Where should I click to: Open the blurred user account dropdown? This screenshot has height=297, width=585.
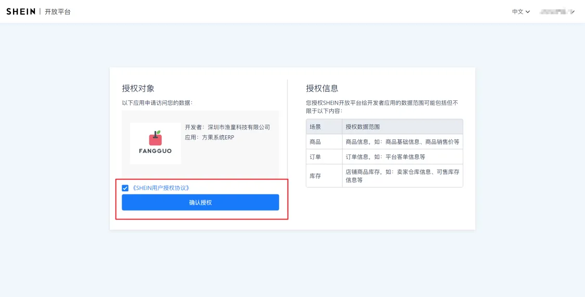pos(557,12)
